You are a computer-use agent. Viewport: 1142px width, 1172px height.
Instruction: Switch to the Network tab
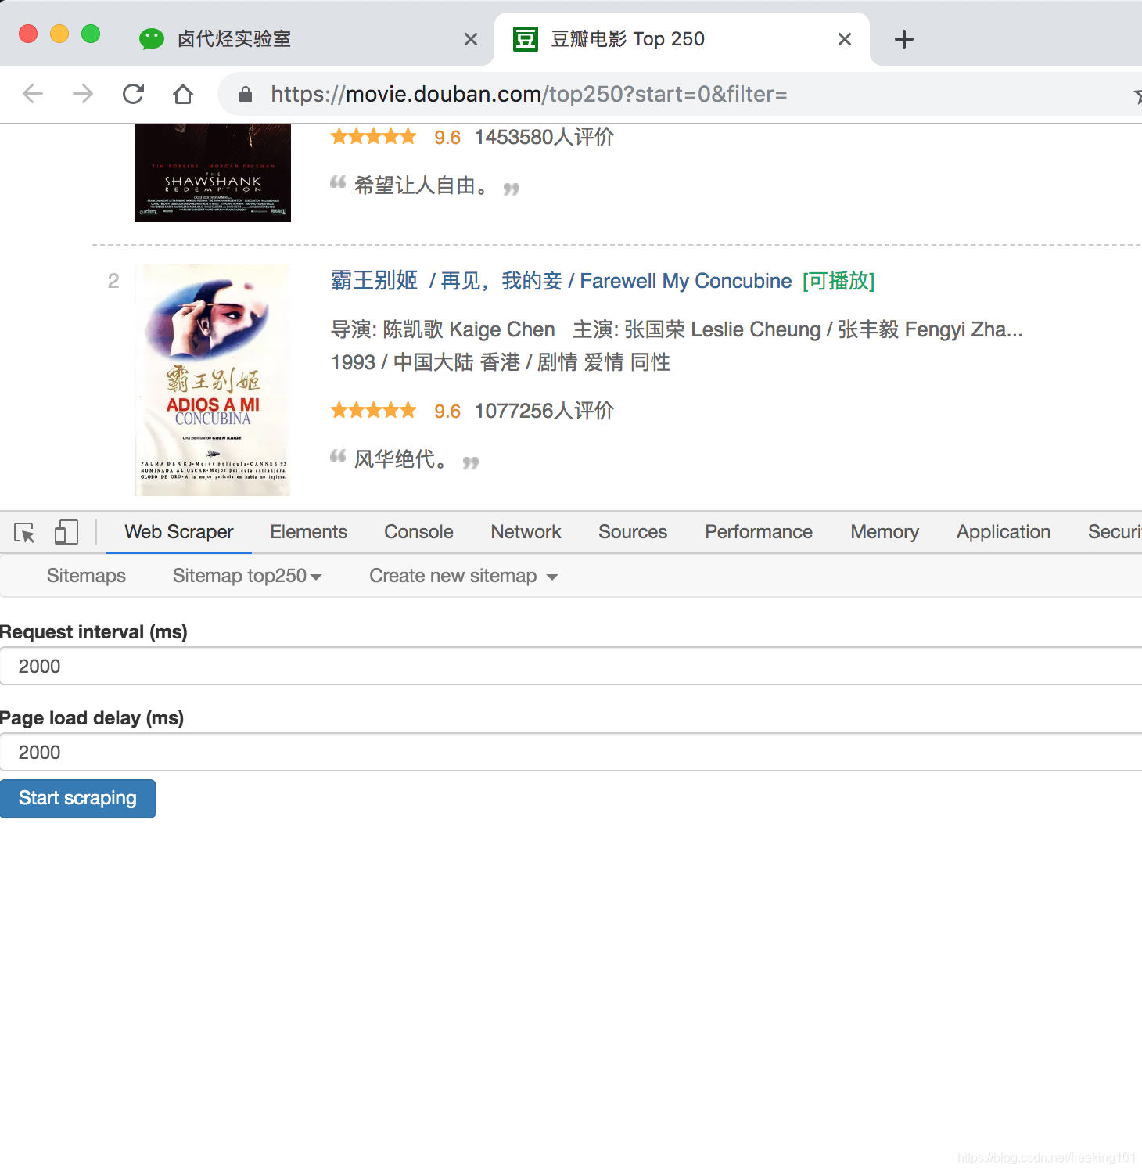[525, 532]
